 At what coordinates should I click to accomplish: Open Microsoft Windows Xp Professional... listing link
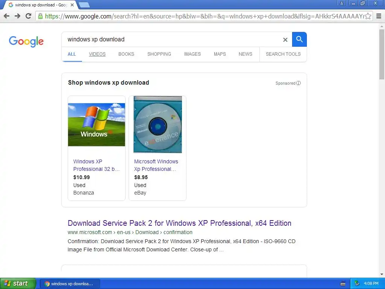[156, 165]
